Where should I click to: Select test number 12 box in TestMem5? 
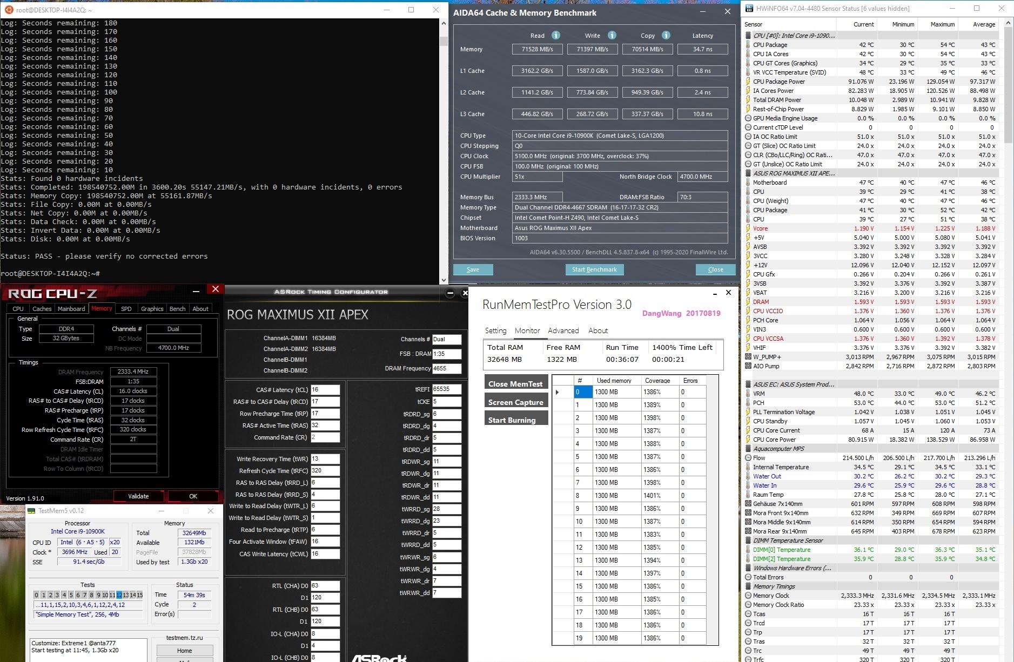[x=119, y=595]
